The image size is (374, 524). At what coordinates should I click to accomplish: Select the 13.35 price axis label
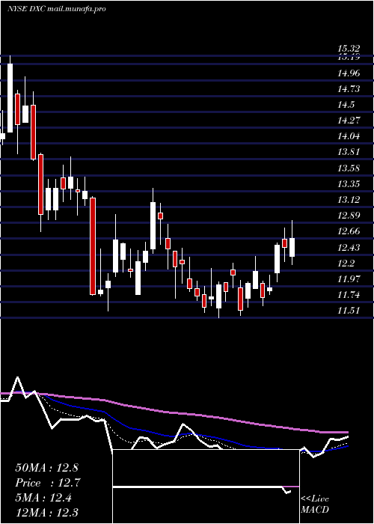[349, 184]
